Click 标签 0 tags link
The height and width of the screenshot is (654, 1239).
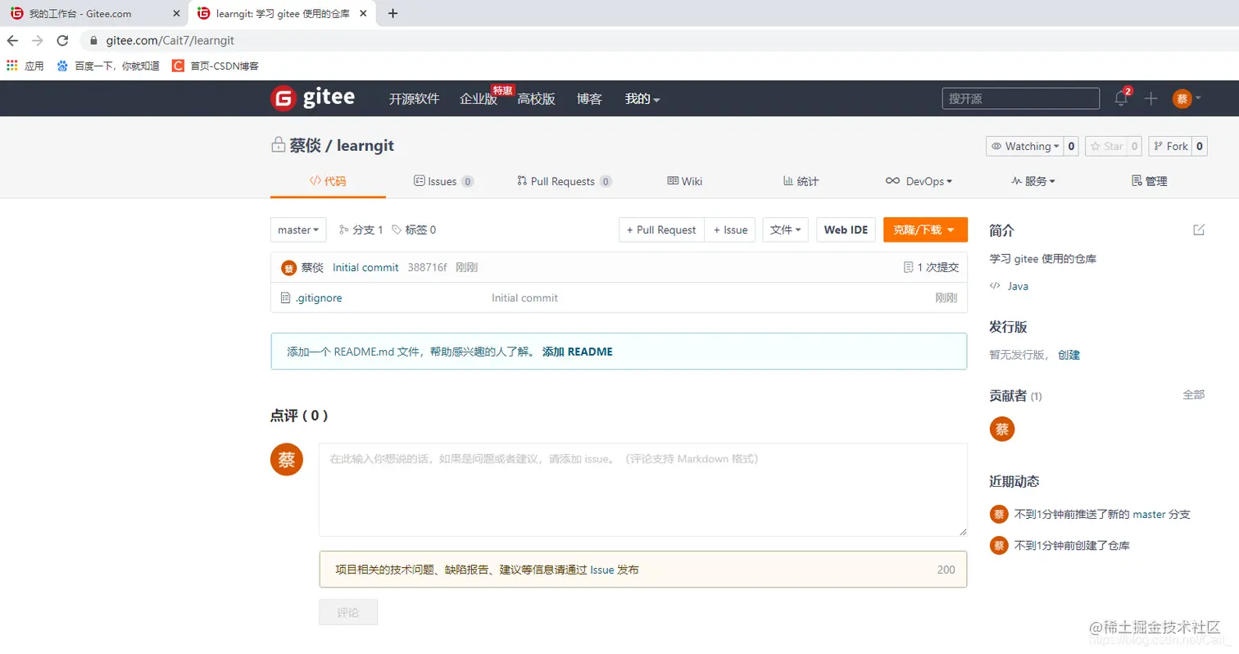click(414, 229)
